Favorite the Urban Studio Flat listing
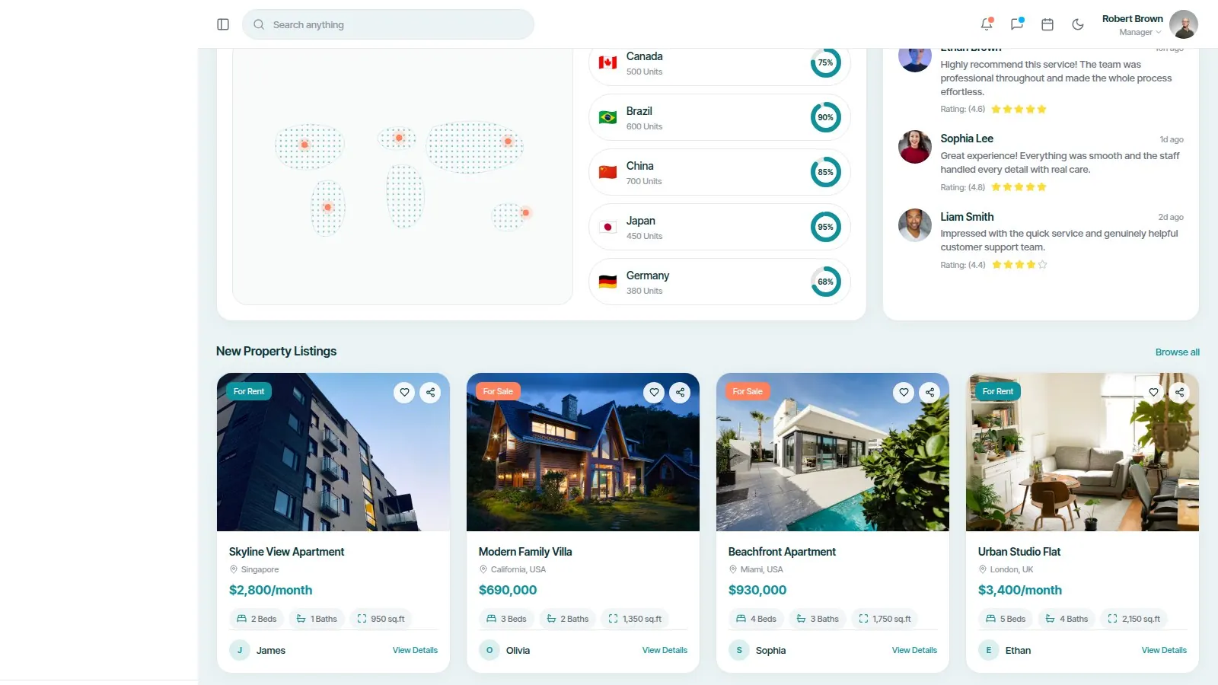The height and width of the screenshot is (685, 1218). (1153, 392)
